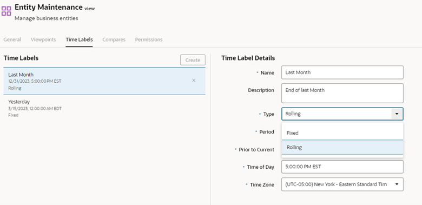Click into the Name input field
422x205 pixels.
[342, 72]
